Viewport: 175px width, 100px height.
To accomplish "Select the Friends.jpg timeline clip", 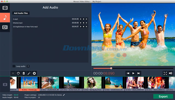I will coord(29,84).
